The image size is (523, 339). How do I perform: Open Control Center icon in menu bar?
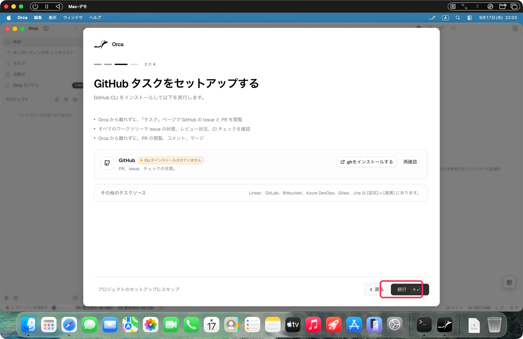coord(470,18)
